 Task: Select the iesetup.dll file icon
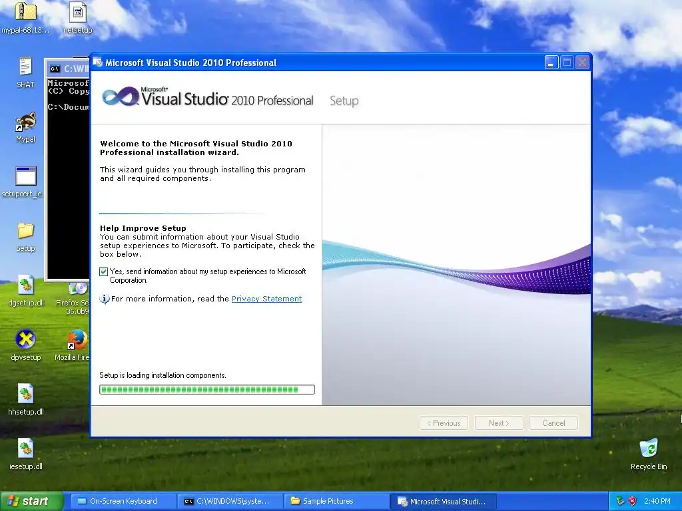(x=26, y=448)
